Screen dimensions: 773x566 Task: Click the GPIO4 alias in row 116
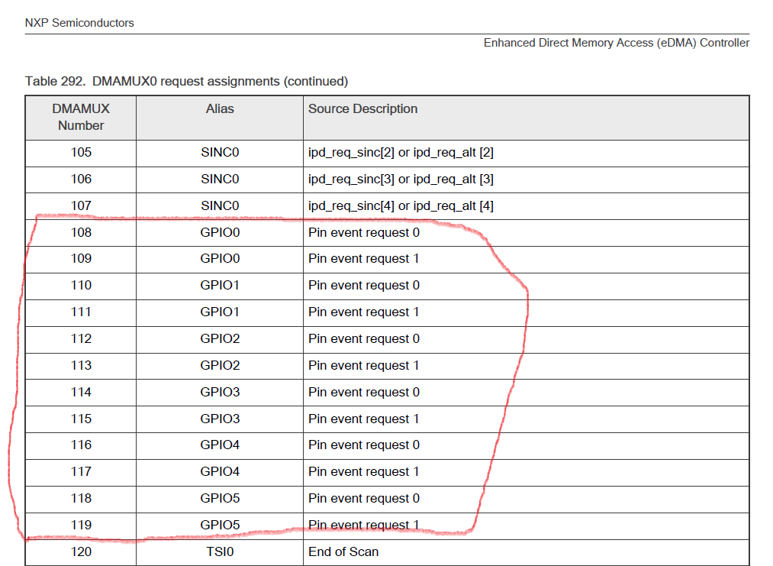coord(219,445)
